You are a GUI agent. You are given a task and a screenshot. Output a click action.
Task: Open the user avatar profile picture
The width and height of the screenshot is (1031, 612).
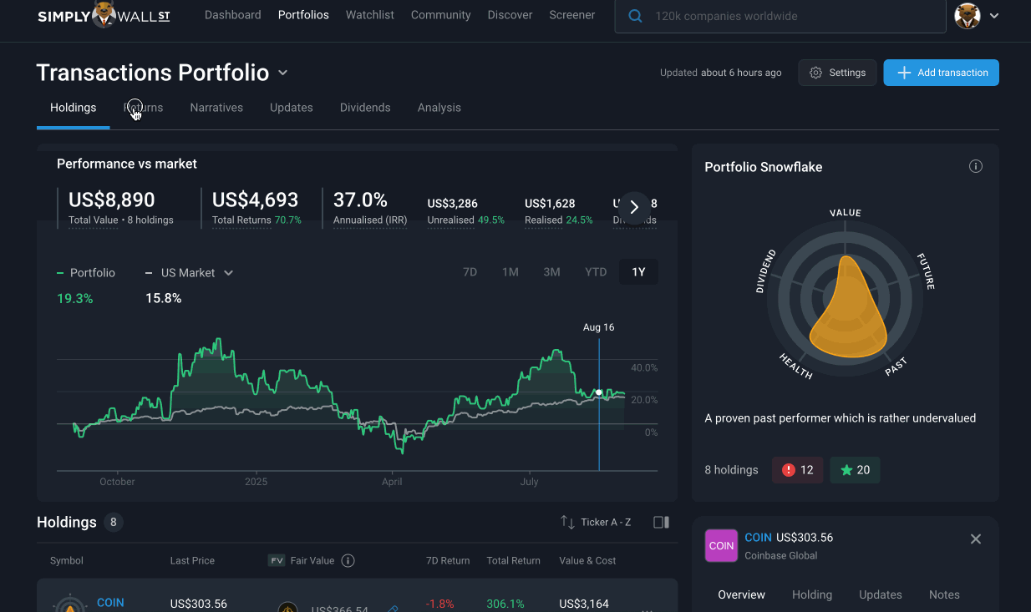tap(968, 16)
